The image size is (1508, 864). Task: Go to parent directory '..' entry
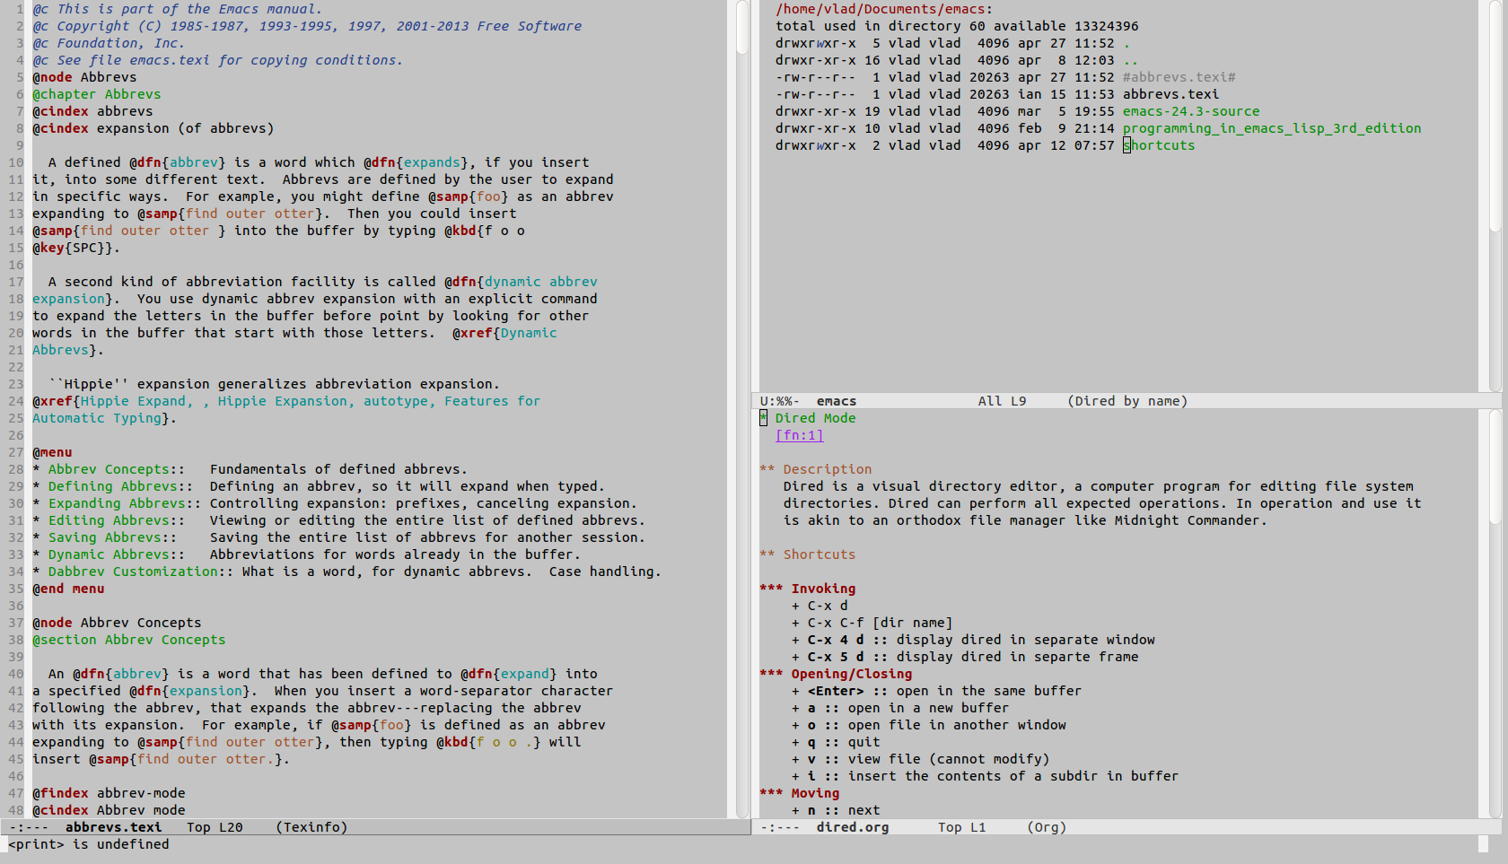coord(1130,60)
